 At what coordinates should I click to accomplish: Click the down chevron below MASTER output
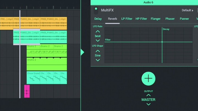point(148,104)
